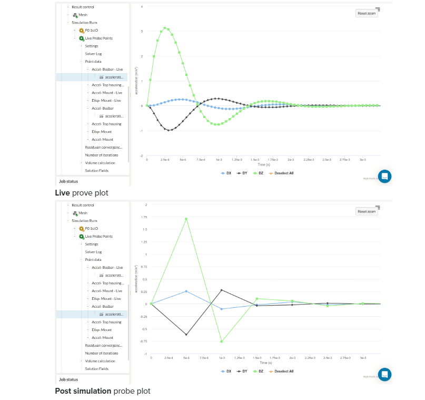Open the lower chart's hamburger context menu
The height and width of the screenshot is (400, 425).
[378, 207]
